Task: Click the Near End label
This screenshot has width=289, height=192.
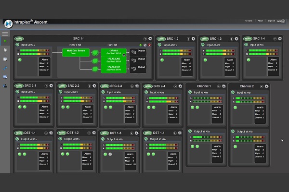Action: coord(75,45)
